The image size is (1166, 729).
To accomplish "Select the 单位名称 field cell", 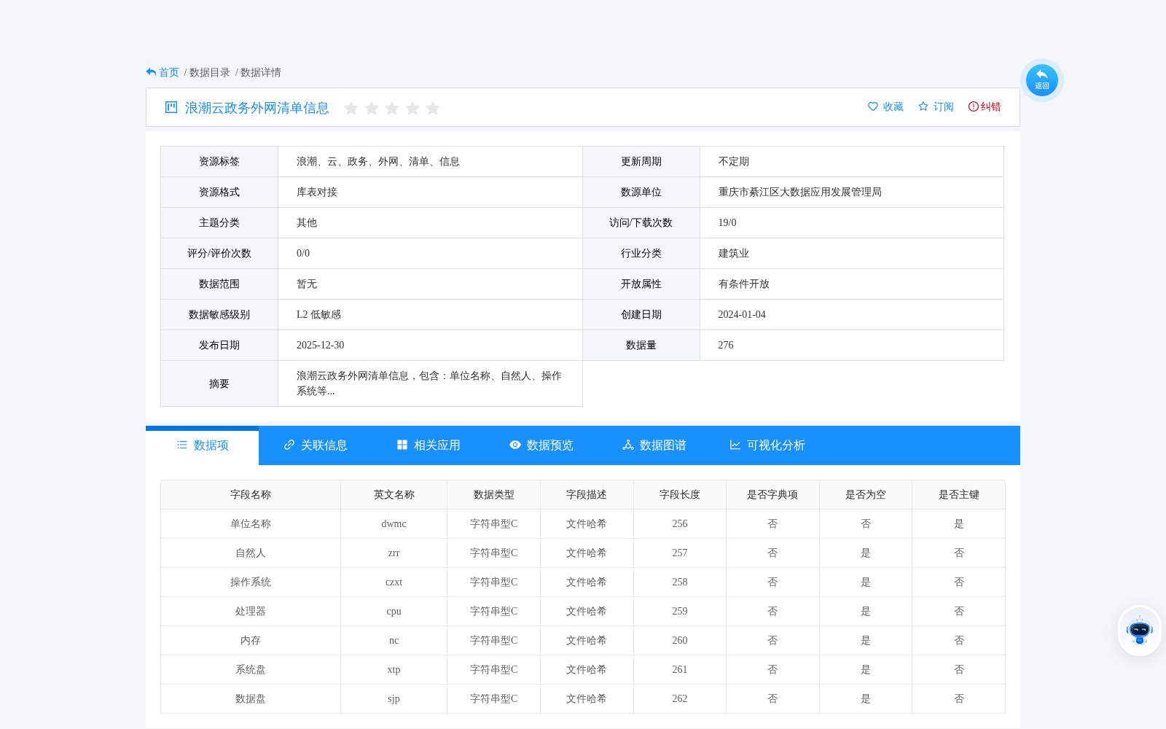I will click(x=251, y=523).
